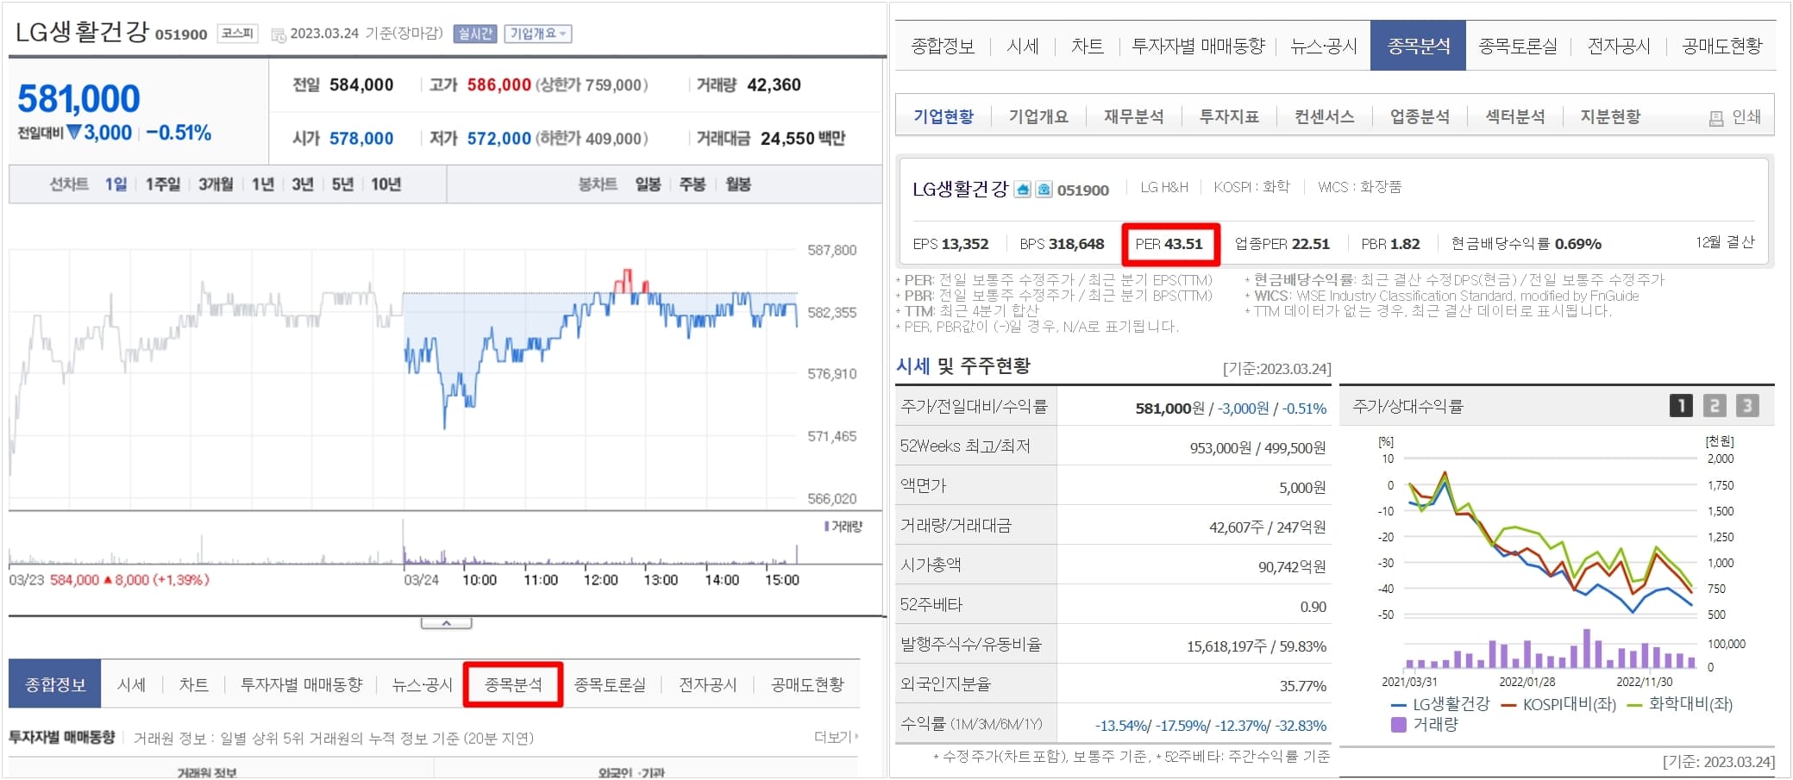
Task: Click the 화학대비(좌) green legend entry
Action: (x=1679, y=704)
